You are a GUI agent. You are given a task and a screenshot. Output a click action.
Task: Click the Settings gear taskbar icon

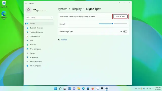tap(107, 88)
